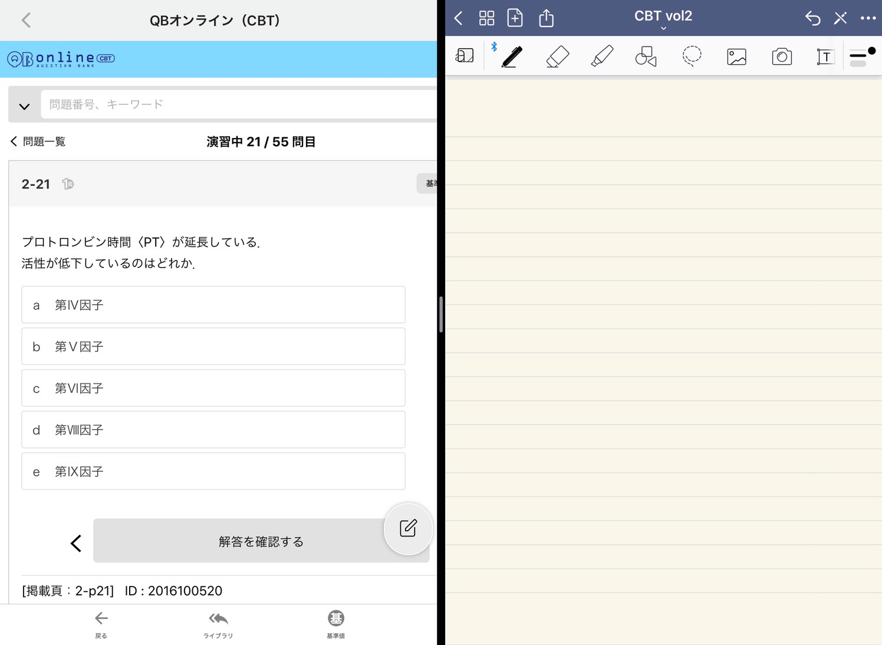Undo the last note edit
882x645 pixels.
click(x=812, y=18)
